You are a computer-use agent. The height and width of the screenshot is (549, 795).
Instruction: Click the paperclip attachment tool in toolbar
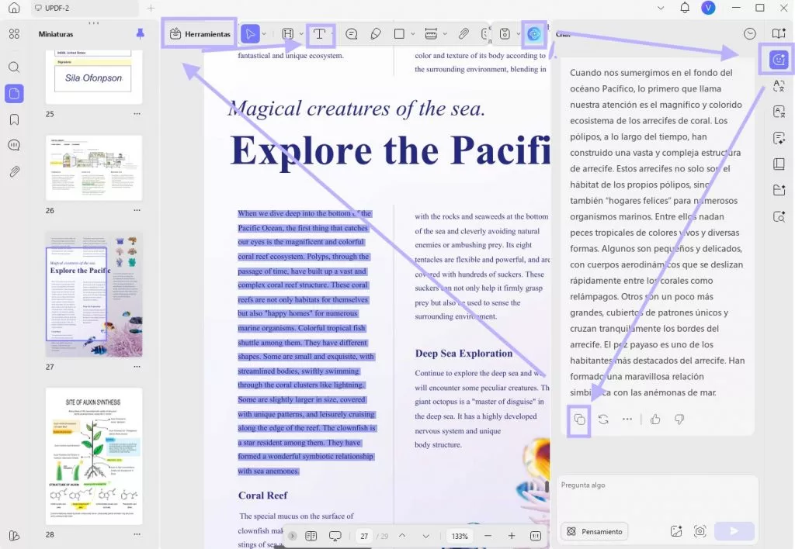pos(463,34)
